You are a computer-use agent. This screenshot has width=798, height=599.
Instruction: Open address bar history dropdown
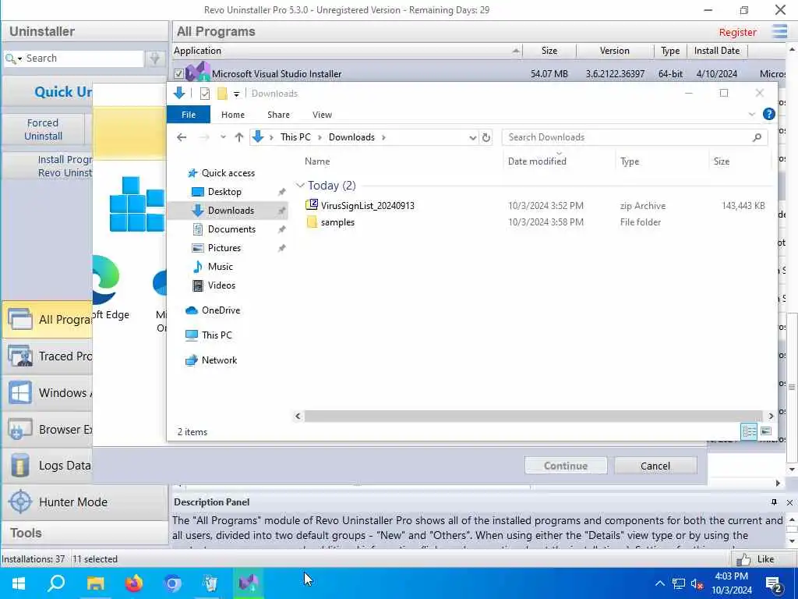click(472, 137)
